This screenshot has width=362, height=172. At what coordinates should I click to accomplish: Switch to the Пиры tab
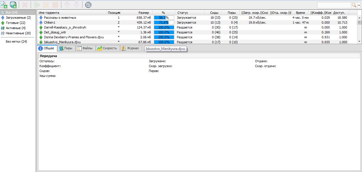tap(66, 48)
